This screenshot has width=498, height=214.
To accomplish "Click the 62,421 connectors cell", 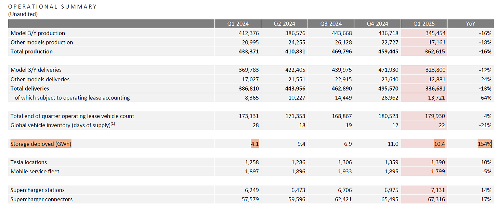I will [343, 199].
